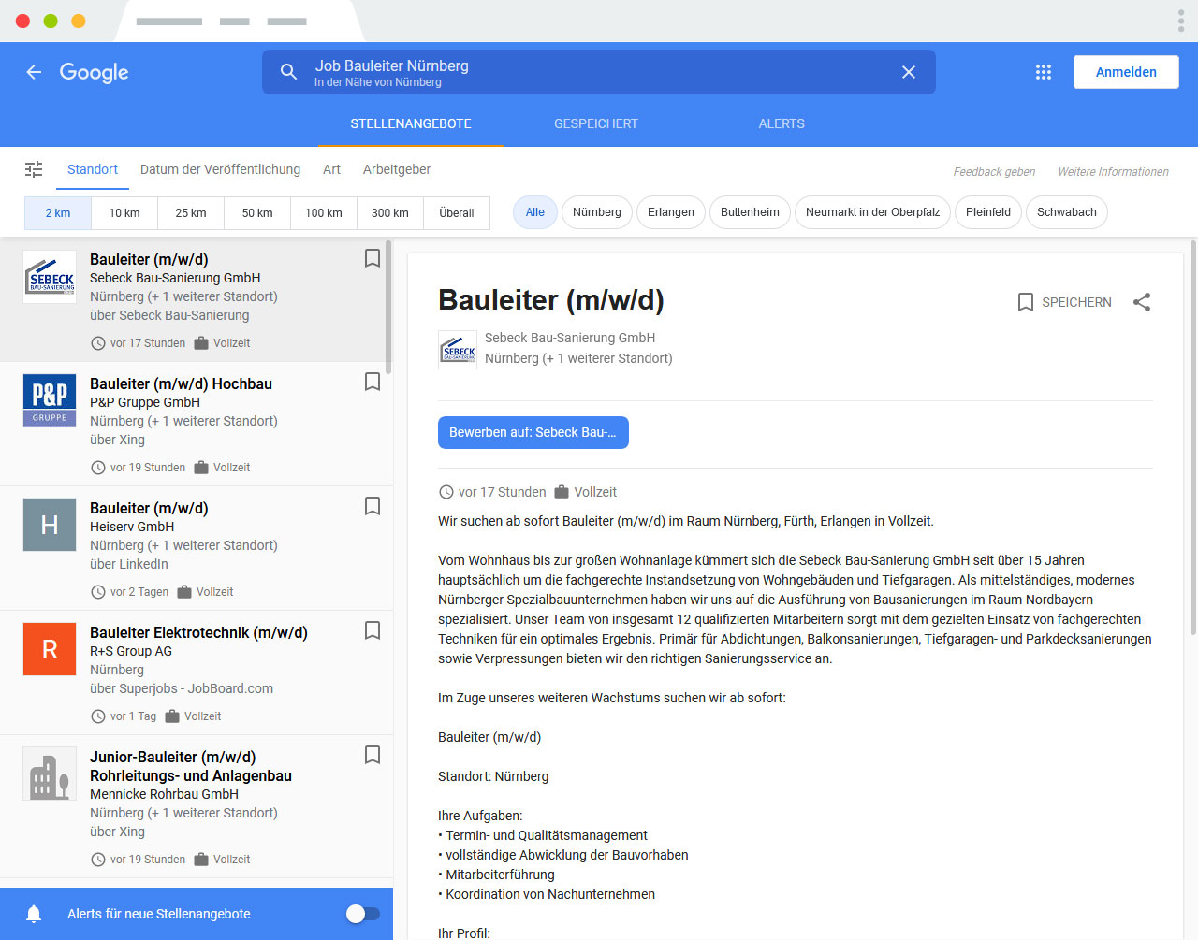Toggle alerts for new Stellenangebote
The width and height of the screenshot is (1198, 940).
click(x=362, y=914)
